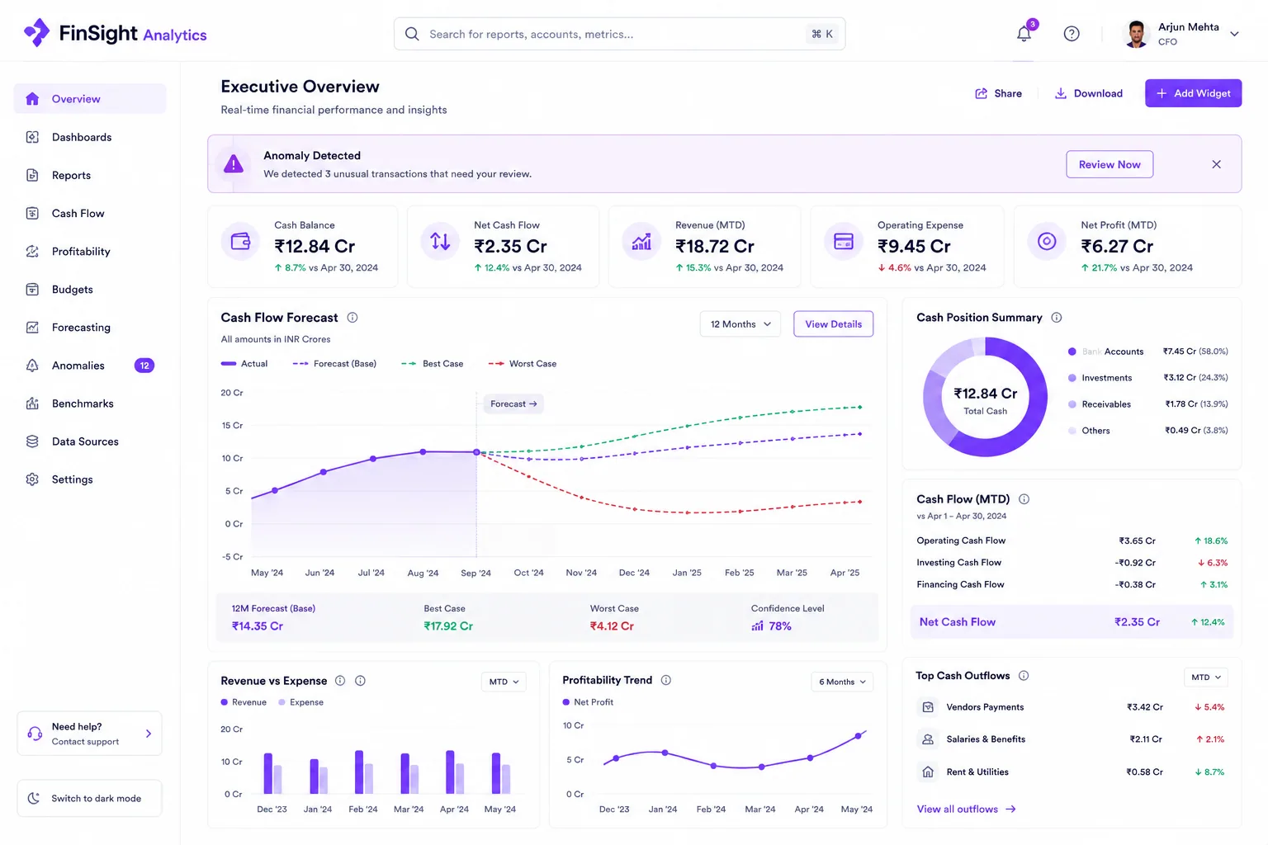Click the Add Widget button
Image resolution: width=1268 pixels, height=845 pixels.
point(1194,93)
